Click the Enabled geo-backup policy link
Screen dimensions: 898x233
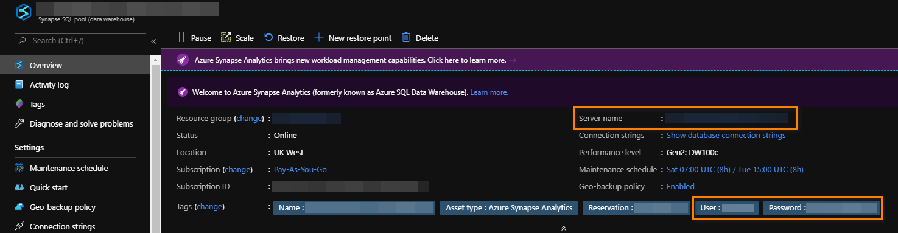[680, 186]
